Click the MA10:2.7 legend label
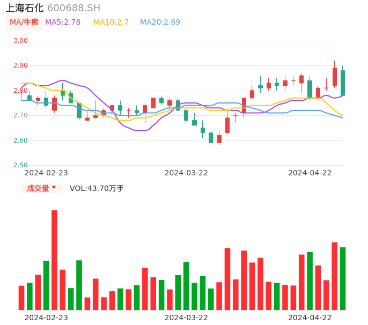Screen dimensions: 368x325 tap(111, 23)
